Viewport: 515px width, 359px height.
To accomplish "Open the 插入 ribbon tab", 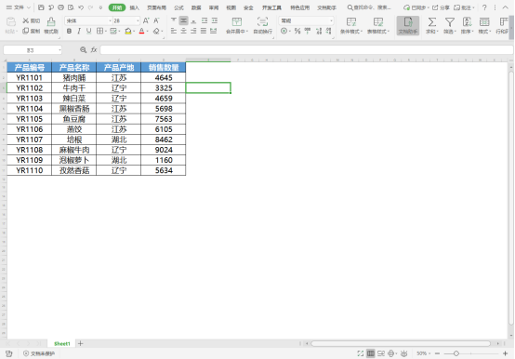I will click(x=135, y=7).
